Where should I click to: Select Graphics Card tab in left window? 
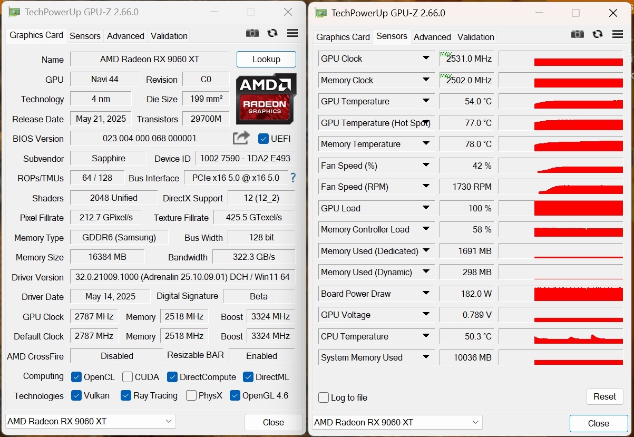coord(36,35)
